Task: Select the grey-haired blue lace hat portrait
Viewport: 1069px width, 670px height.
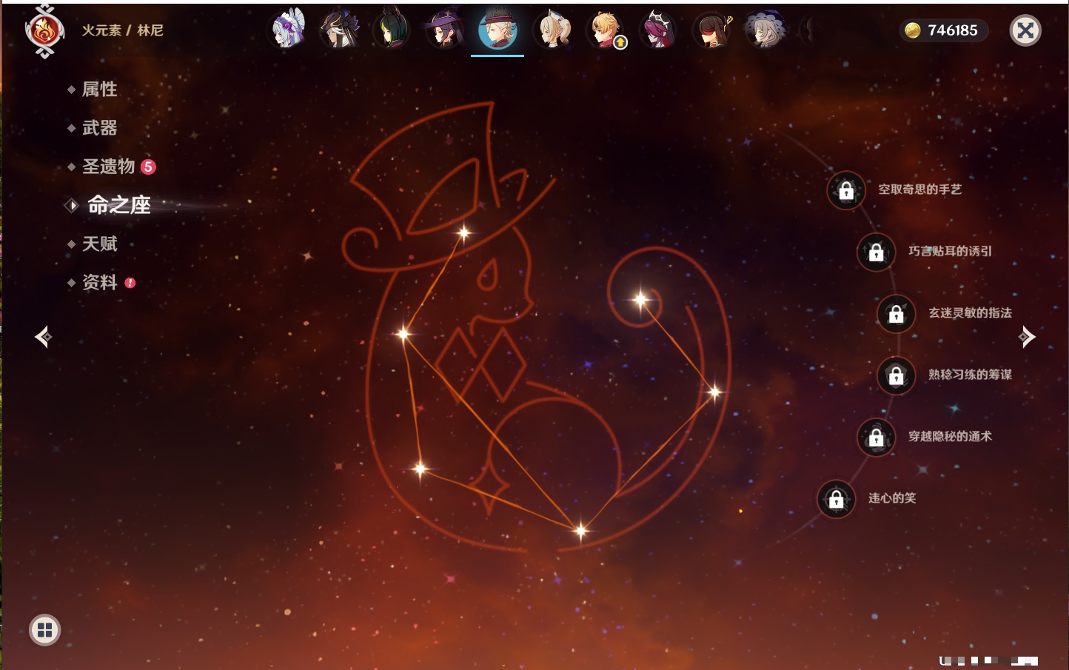Action: coord(764,30)
